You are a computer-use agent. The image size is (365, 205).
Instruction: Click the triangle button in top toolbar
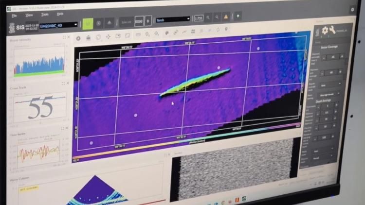click(110, 22)
